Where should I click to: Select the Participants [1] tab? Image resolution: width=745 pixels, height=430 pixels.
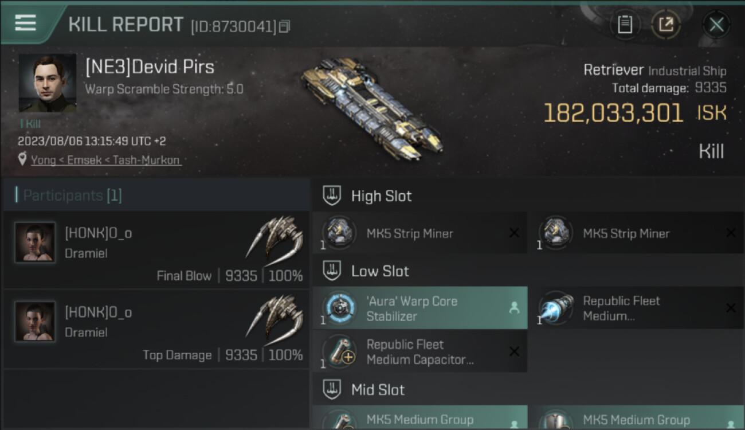tap(72, 196)
